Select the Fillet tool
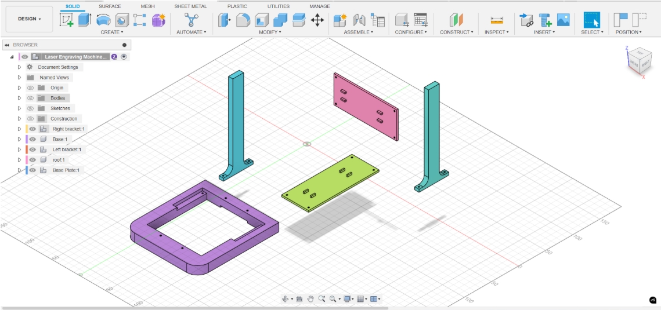 pyautogui.click(x=243, y=20)
